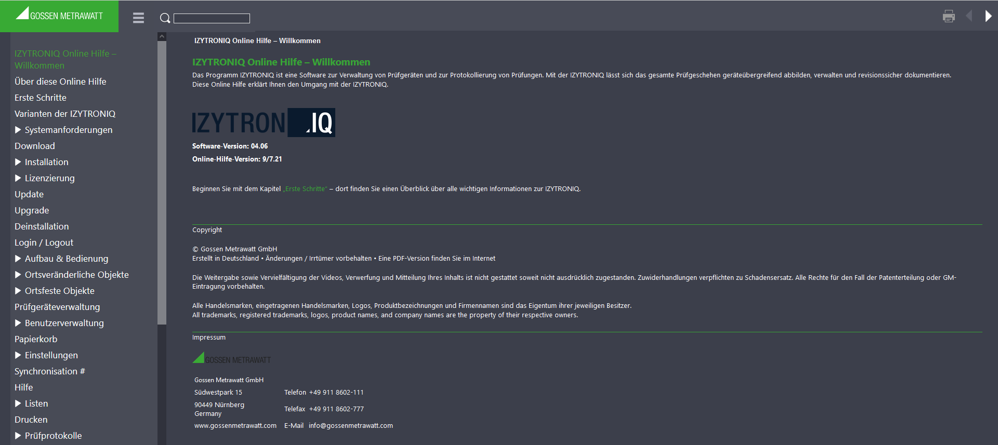Click into the search input field
This screenshot has width=998, height=445.
click(212, 19)
